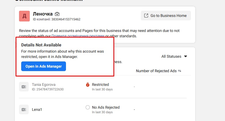The width and height of the screenshot is (225, 121).
Task: Open the Правила розміщення реклами link
Action: [78, 36]
